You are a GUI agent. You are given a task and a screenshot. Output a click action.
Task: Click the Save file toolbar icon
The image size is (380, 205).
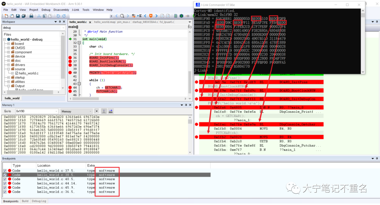click(x=18, y=16)
